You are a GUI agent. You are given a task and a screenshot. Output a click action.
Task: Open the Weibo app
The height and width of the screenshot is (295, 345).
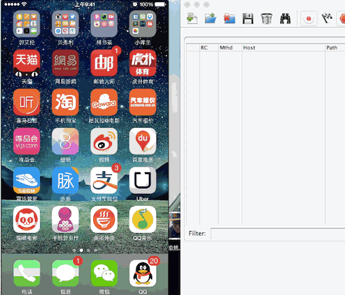[104, 141]
